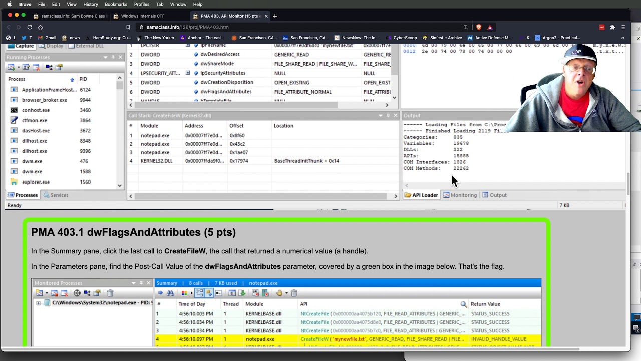This screenshot has width=641, height=361.
Task: Open the Profiles menu
Action: (142, 4)
